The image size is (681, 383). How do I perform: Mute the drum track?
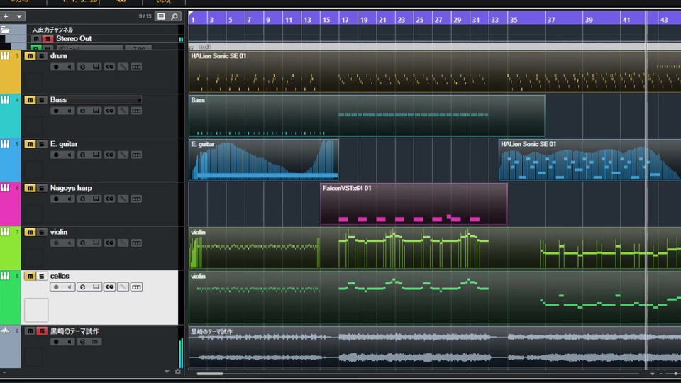(30, 56)
